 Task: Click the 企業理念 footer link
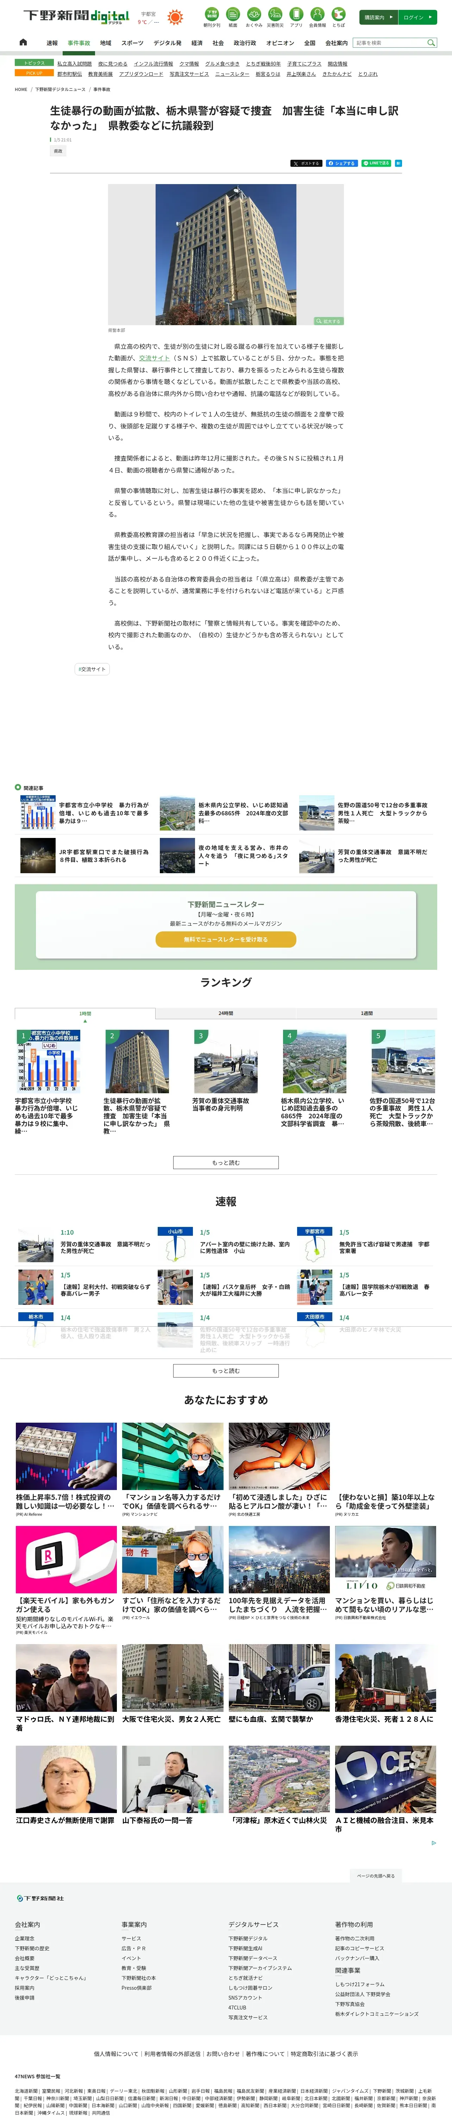[25, 1938]
